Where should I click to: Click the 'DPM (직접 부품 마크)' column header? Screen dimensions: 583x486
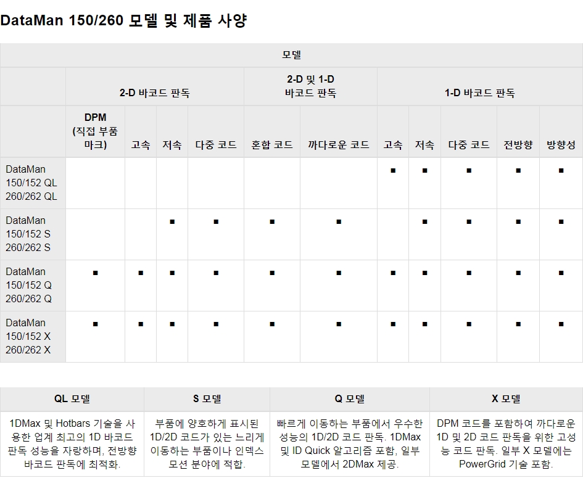[95, 131]
